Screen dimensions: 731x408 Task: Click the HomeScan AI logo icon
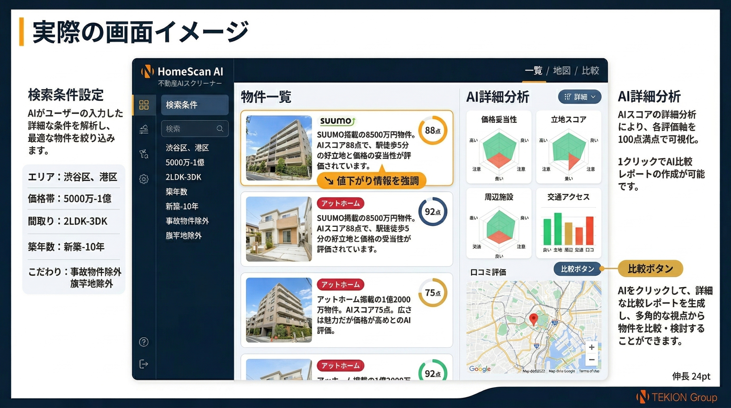(x=147, y=71)
